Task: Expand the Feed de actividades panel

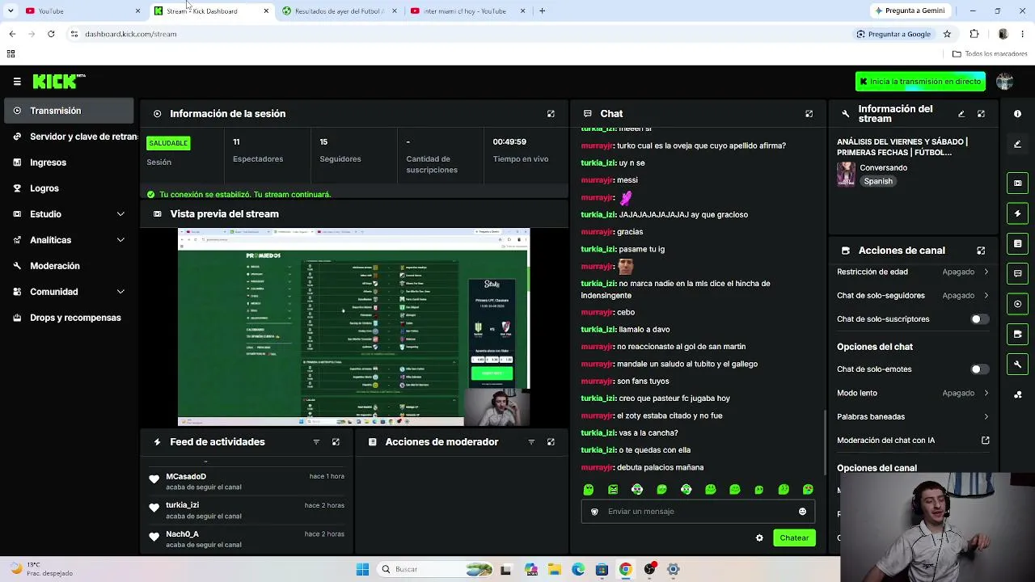Action: [336, 442]
